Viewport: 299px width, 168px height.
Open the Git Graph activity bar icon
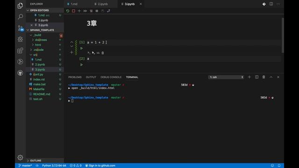(x=20, y=62)
